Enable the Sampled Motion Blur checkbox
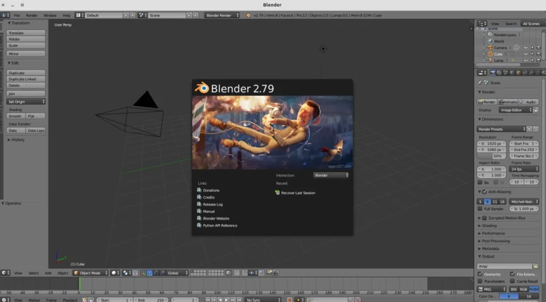 click(x=484, y=218)
